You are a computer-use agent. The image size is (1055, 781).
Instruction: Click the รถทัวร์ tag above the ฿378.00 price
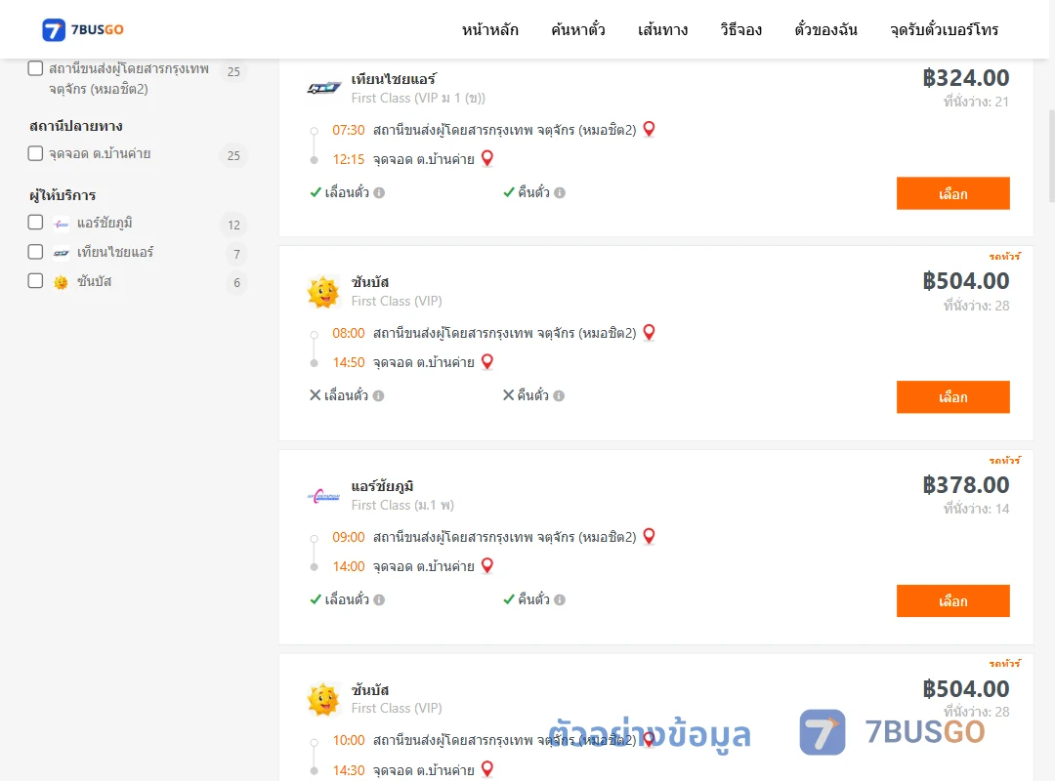pyautogui.click(x=1004, y=460)
